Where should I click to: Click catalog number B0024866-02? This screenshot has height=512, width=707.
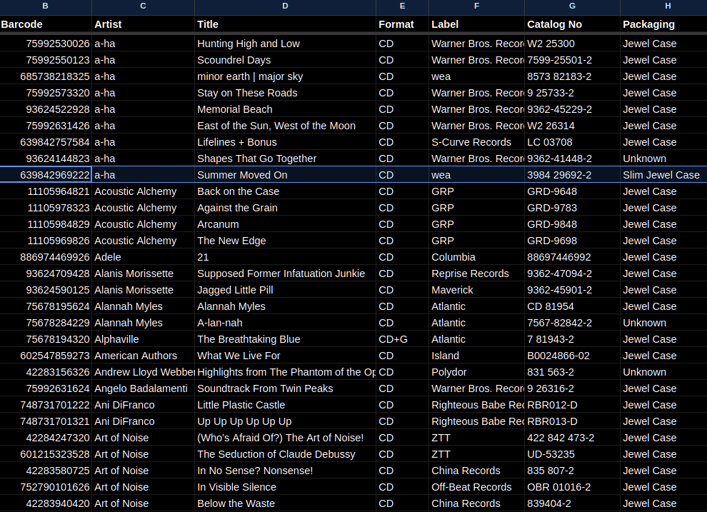tap(572, 356)
